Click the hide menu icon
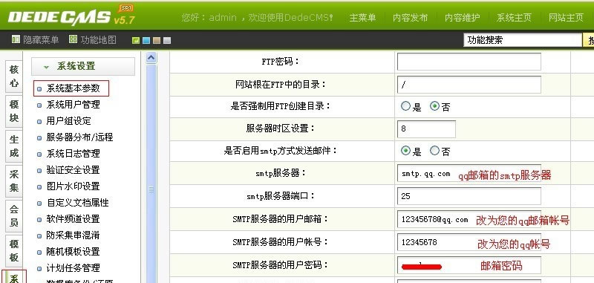Viewport: 594px width, 283px height. pyautogui.click(x=16, y=39)
